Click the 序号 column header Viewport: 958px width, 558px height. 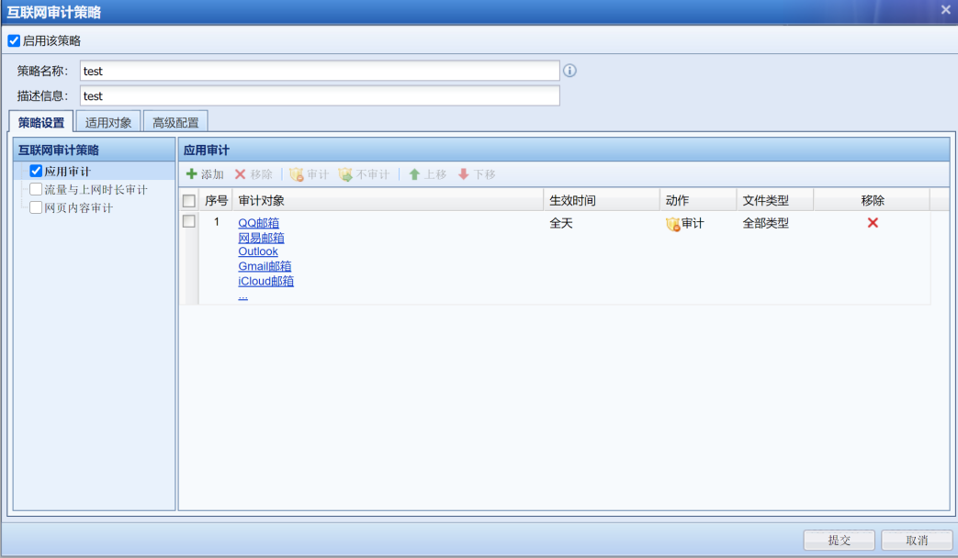[216, 200]
